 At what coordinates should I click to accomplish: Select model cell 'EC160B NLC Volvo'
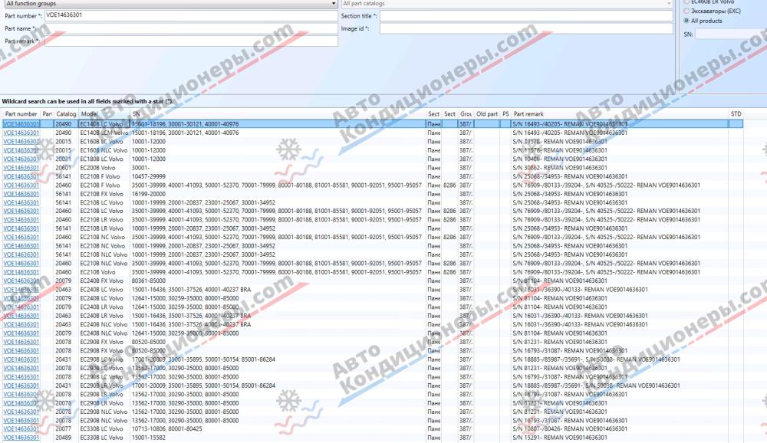[104, 150]
